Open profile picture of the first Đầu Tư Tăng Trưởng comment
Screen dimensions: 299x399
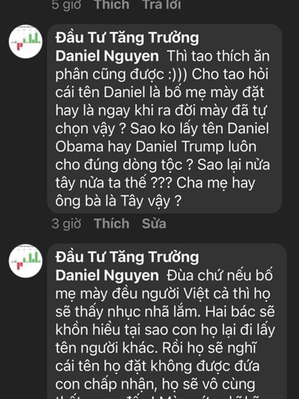pyautogui.click(x=25, y=41)
